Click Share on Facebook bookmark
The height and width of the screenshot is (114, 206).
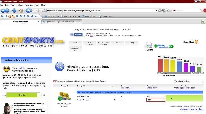pyautogui.click(x=70, y=16)
